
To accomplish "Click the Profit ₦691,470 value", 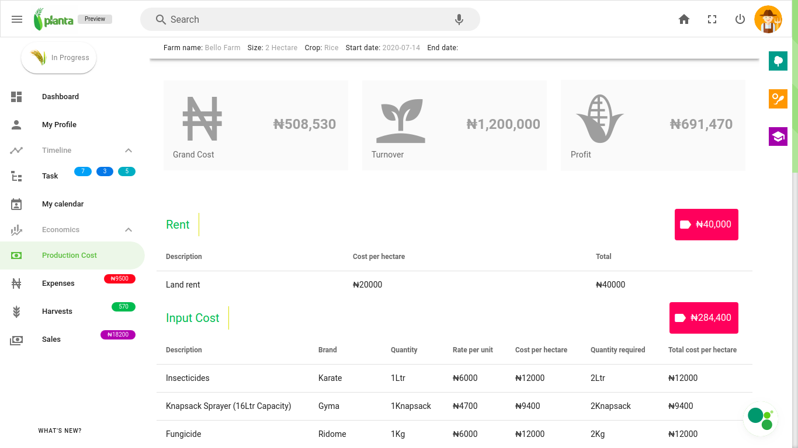I will 701,124.
